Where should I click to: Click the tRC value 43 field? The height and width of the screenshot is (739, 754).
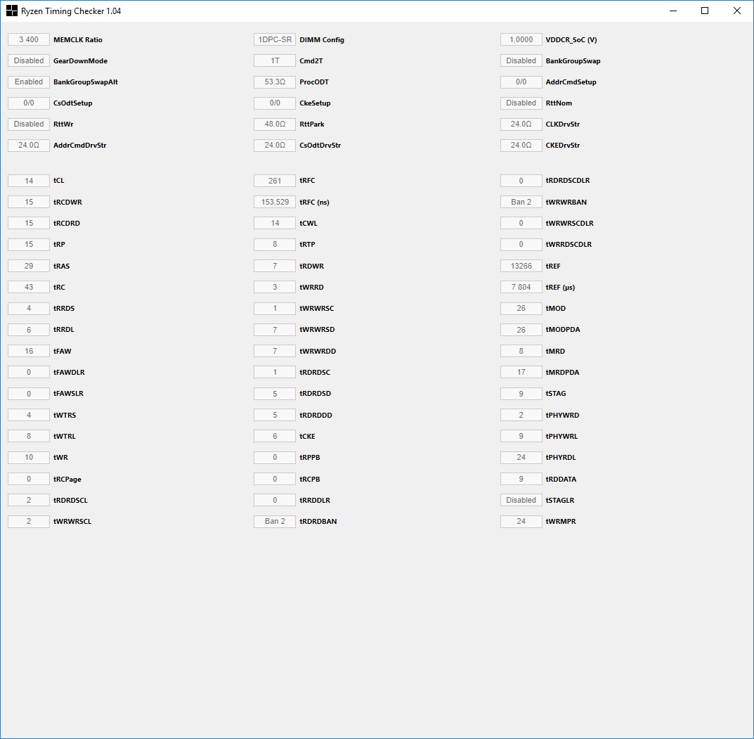[29, 287]
